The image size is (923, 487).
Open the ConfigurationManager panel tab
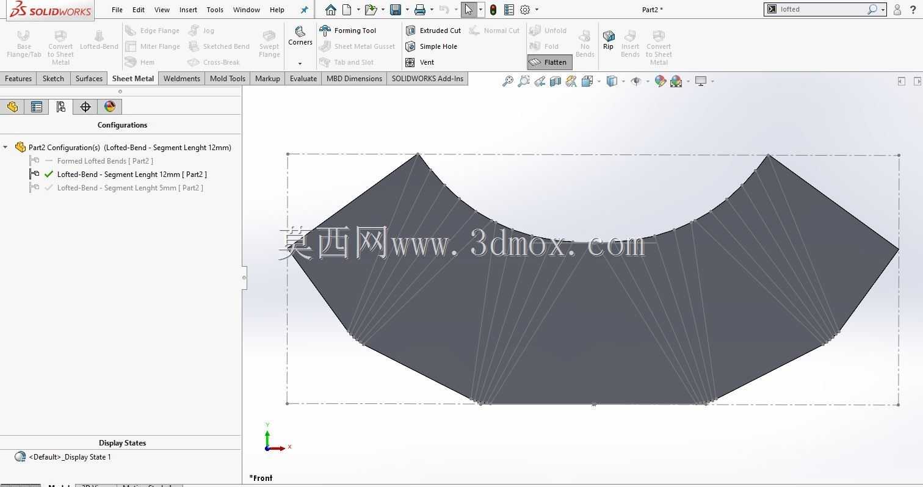click(x=61, y=107)
